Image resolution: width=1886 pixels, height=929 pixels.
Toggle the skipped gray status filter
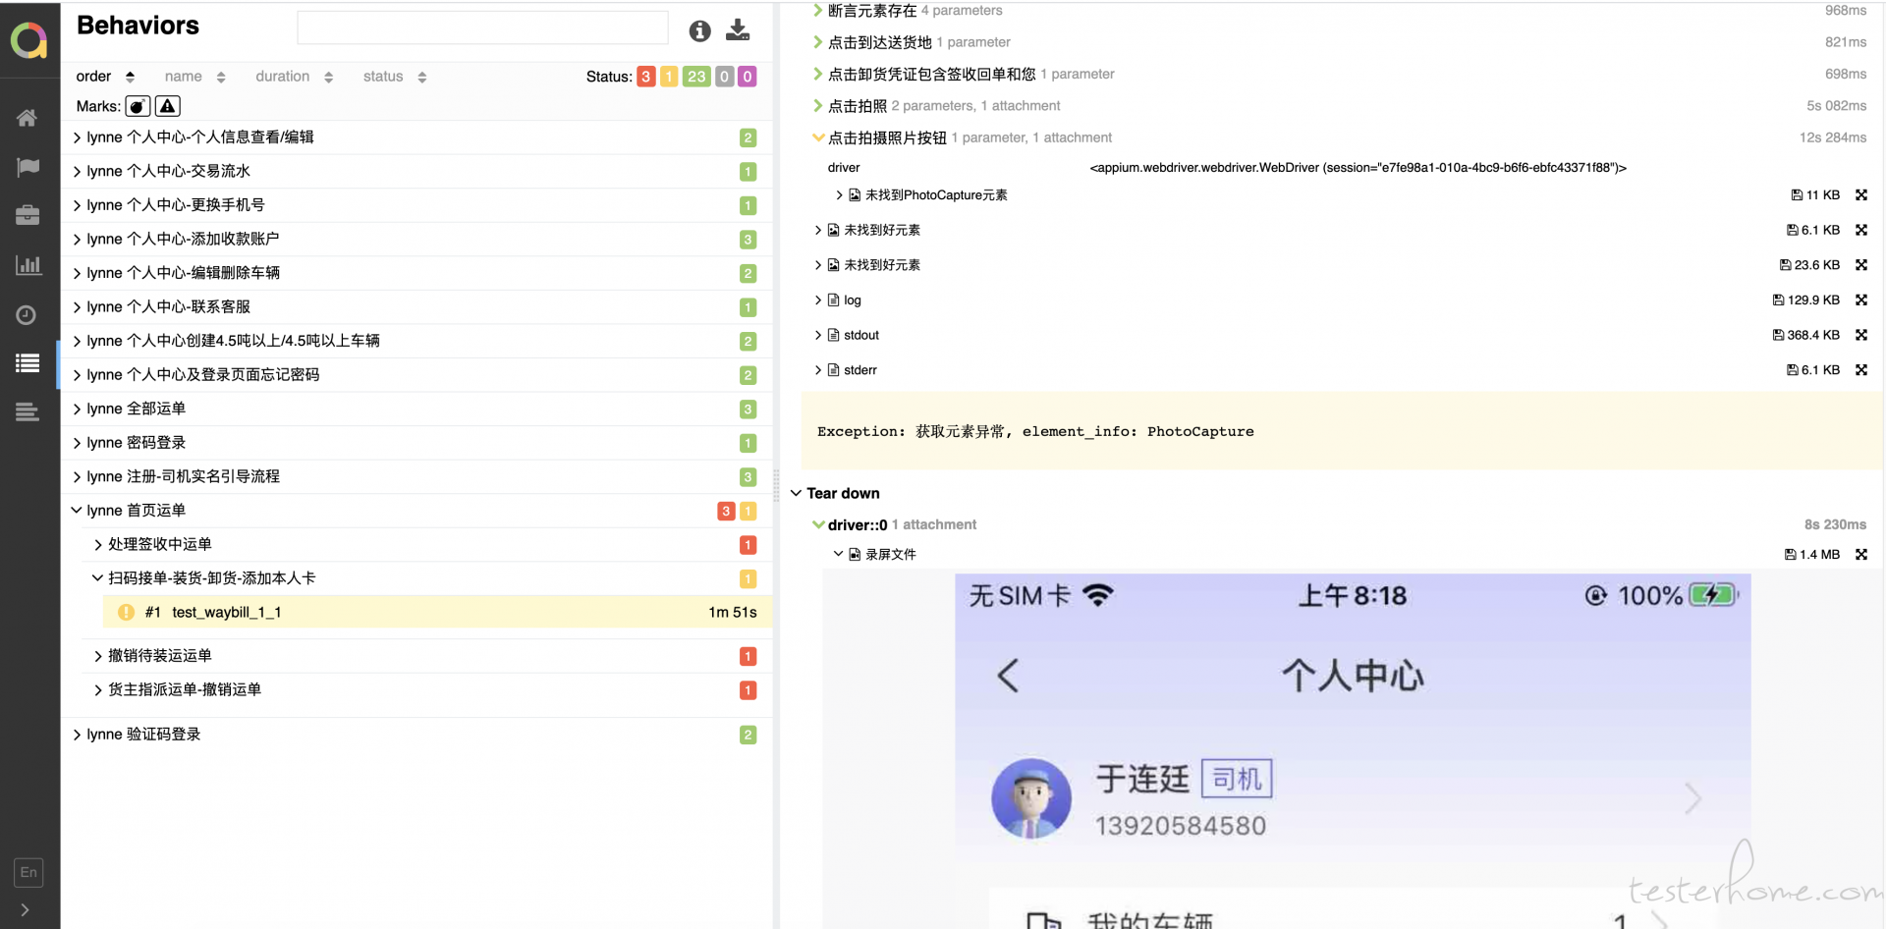point(725,77)
